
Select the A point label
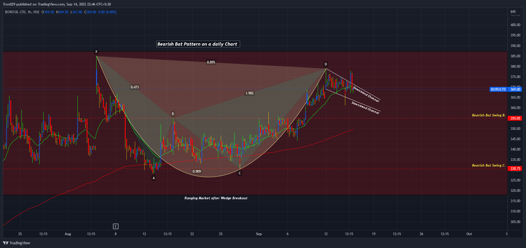[x=154, y=178]
